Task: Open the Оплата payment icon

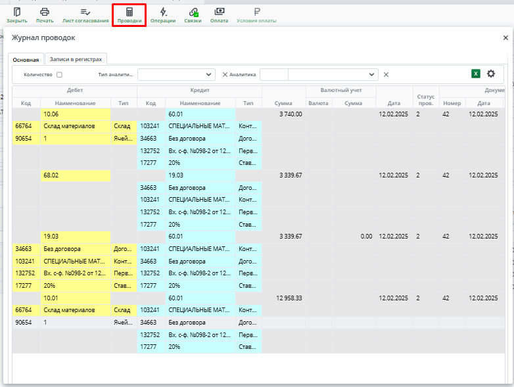Action: [x=220, y=12]
